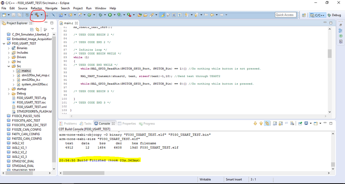Open the Project menu
This screenshot has width=345, height=184.
78,8
